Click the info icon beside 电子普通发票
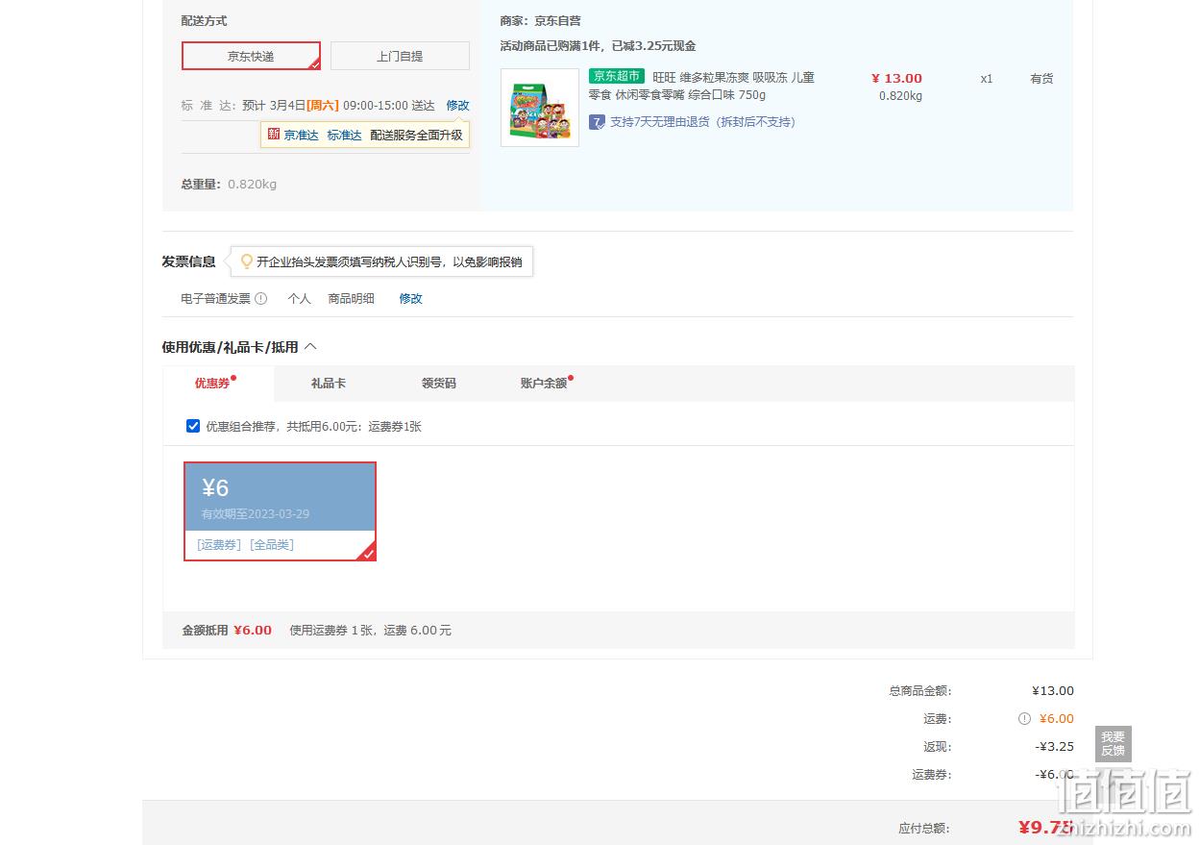 point(260,299)
